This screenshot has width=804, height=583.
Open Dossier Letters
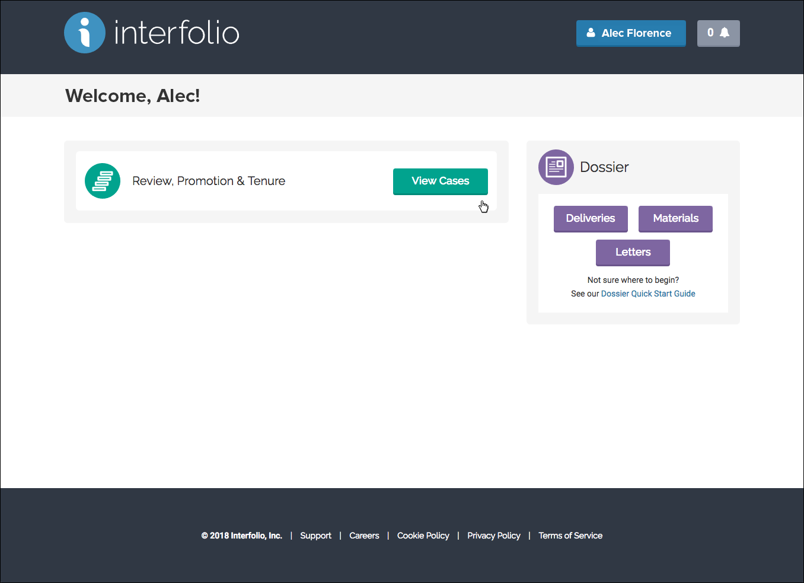633,253
